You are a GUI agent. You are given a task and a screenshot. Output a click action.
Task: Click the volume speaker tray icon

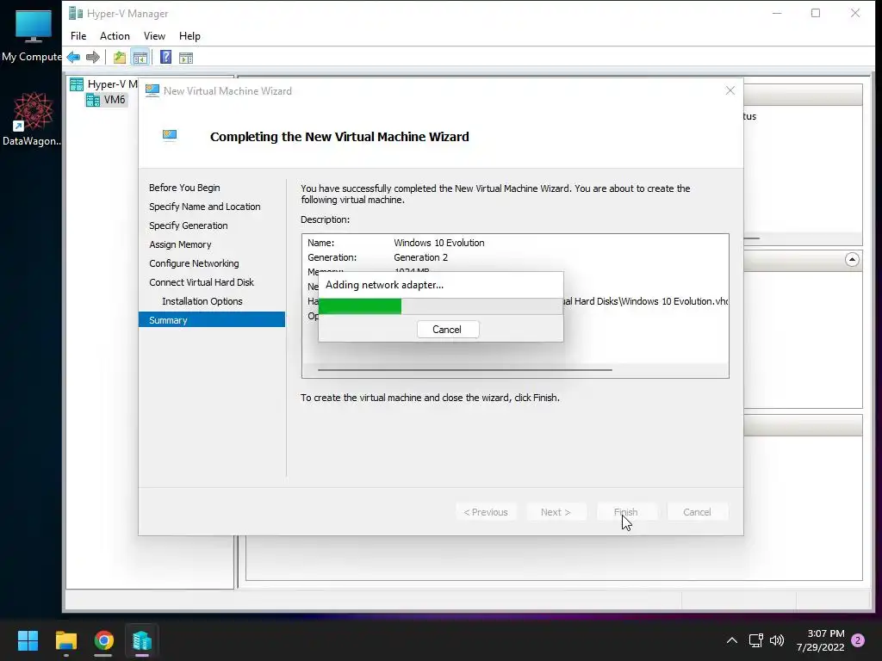[x=777, y=640]
